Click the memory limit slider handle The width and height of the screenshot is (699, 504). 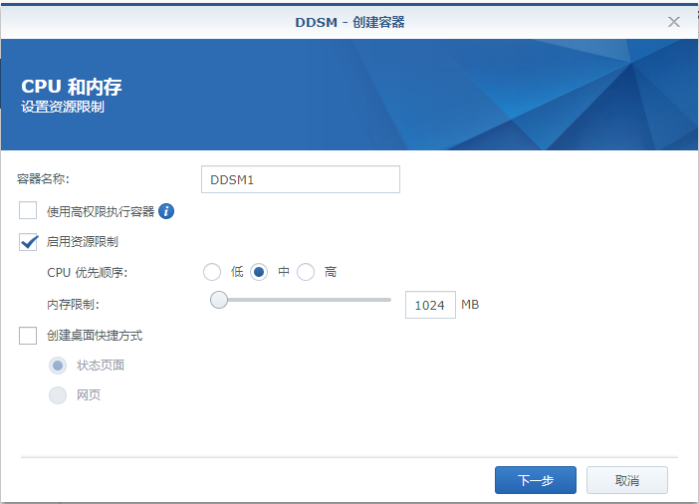(x=218, y=300)
